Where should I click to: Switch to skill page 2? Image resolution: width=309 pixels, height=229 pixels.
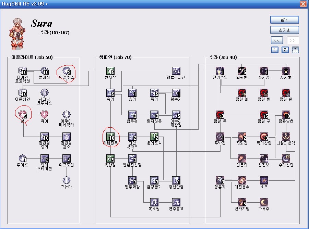[x=285, y=50]
